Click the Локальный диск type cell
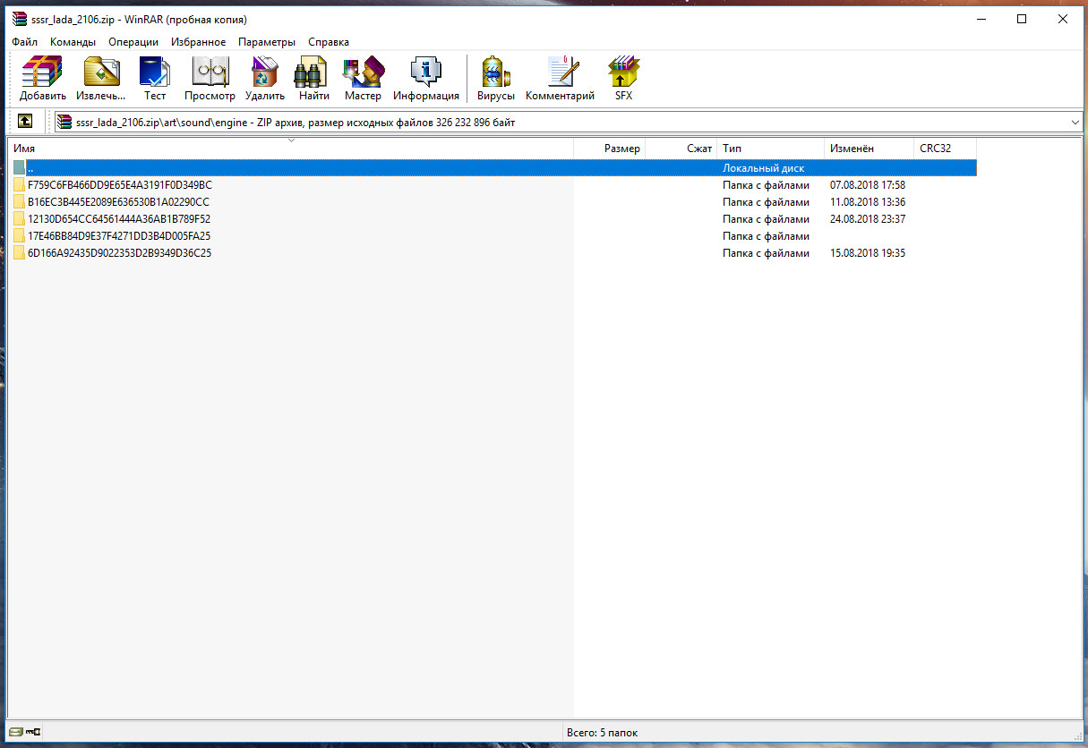The image size is (1088, 748). coord(764,168)
